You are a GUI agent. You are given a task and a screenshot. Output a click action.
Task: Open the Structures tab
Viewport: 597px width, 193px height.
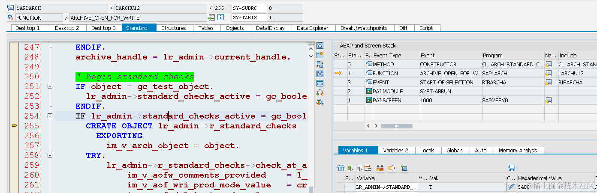click(174, 28)
